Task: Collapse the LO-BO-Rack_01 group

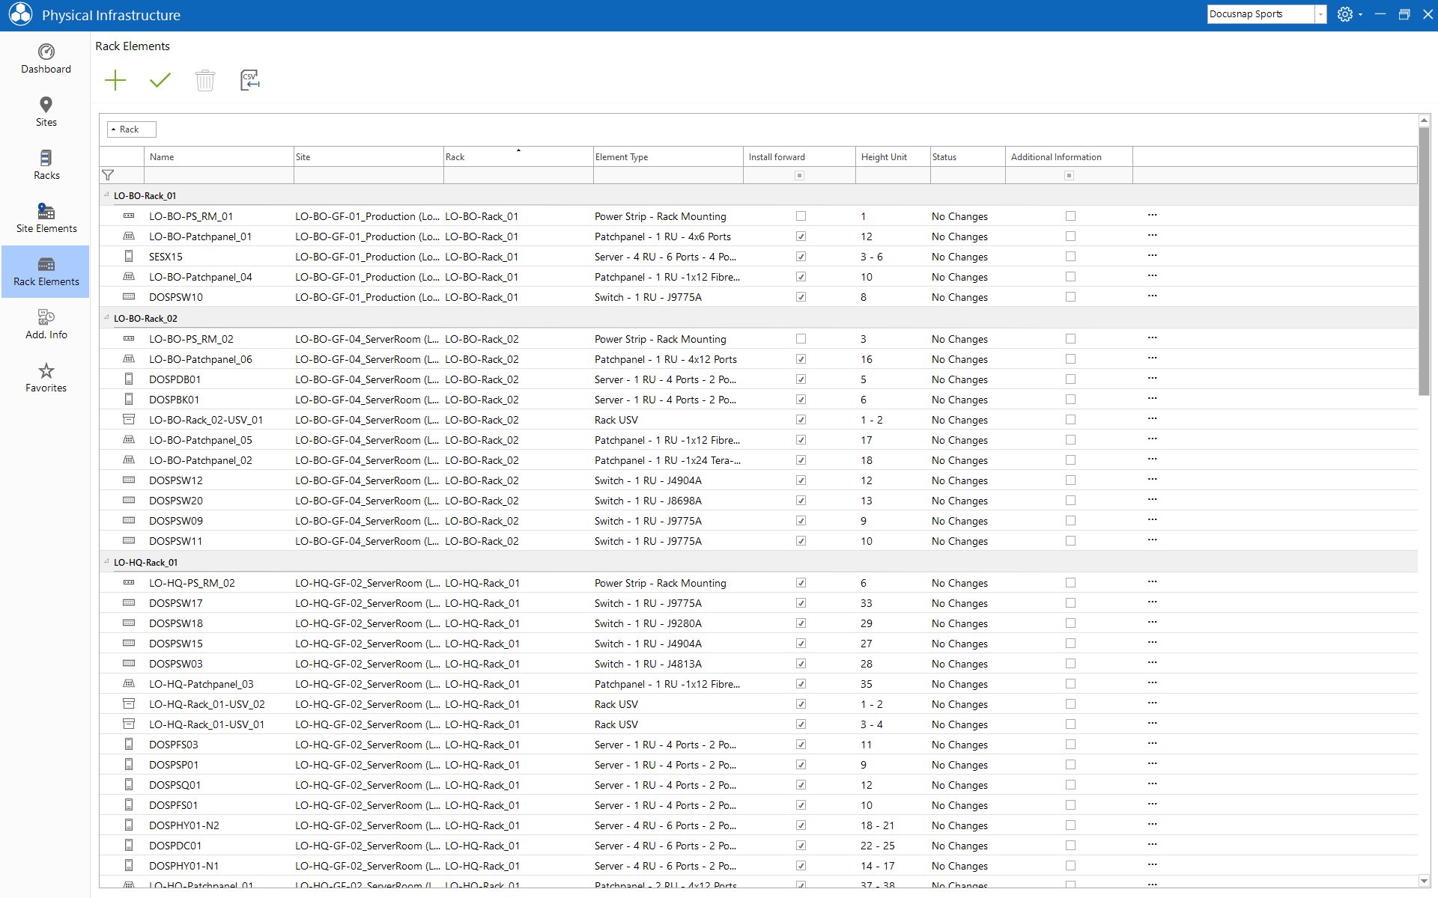Action: 106,195
